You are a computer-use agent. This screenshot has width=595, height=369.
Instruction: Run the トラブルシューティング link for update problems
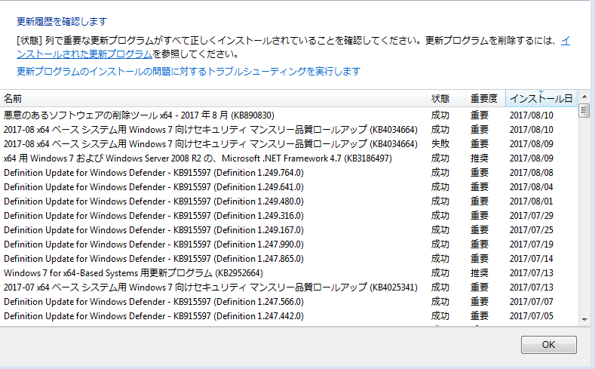(x=189, y=71)
